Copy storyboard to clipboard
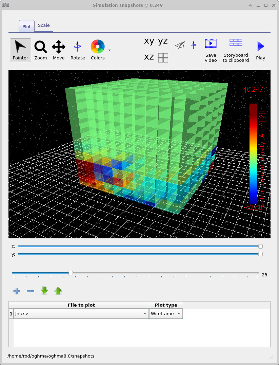Viewport: 279px width, 365px height. coord(235,43)
